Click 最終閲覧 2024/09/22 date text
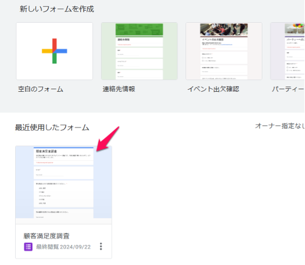Image resolution: width=305 pixels, height=265 pixels. point(64,247)
